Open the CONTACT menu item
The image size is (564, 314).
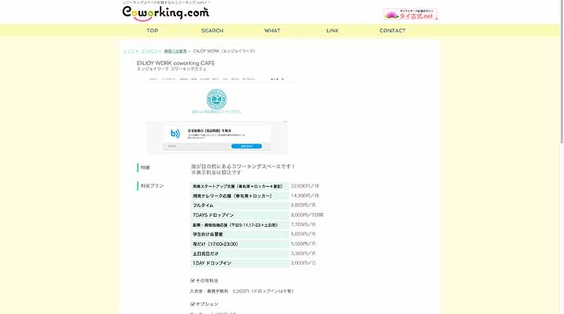tap(393, 31)
